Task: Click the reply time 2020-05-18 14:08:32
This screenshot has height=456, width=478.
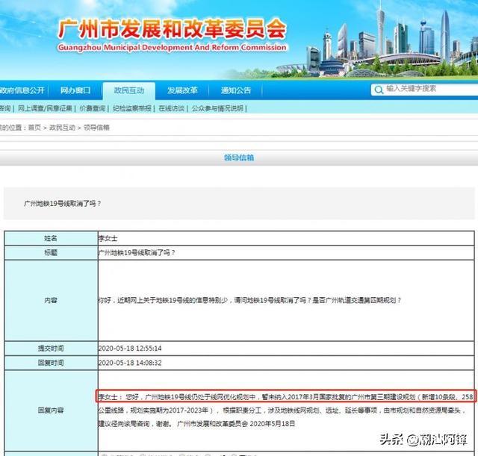Action: click(130, 363)
